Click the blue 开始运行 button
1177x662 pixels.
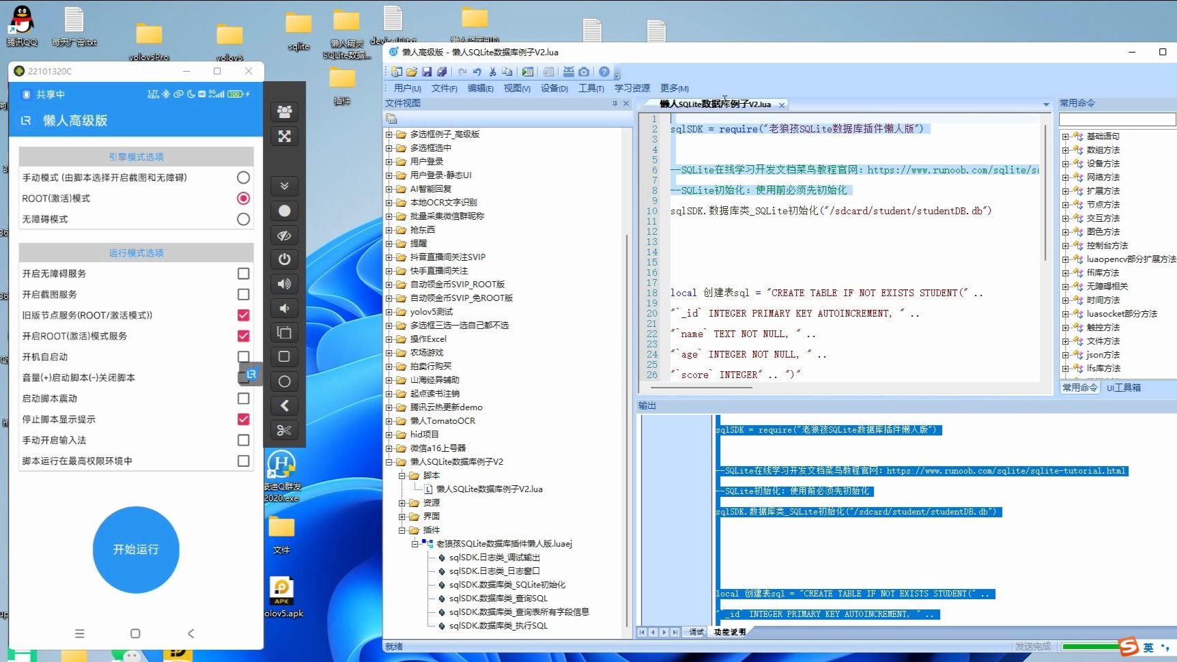click(136, 549)
